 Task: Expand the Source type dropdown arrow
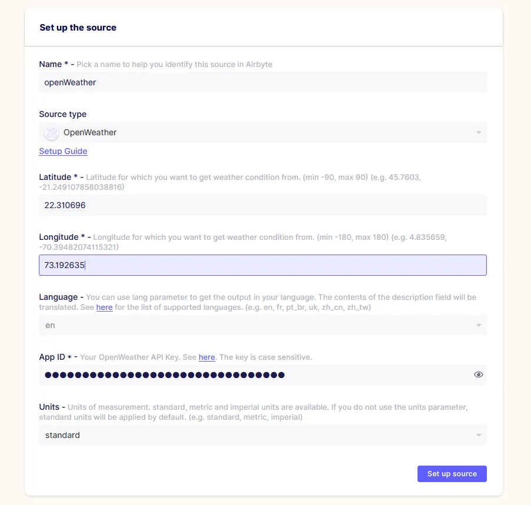point(479,132)
